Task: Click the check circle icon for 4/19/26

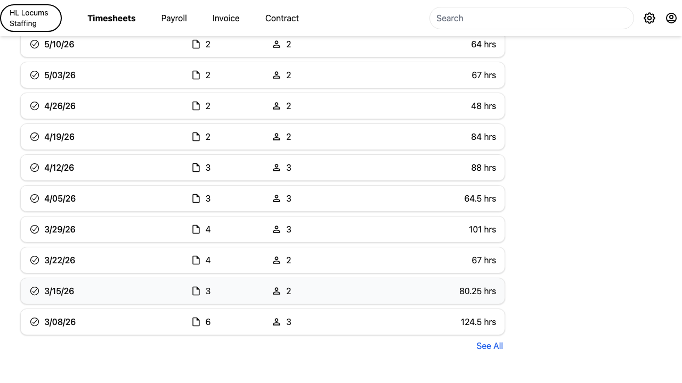Action: 35,137
